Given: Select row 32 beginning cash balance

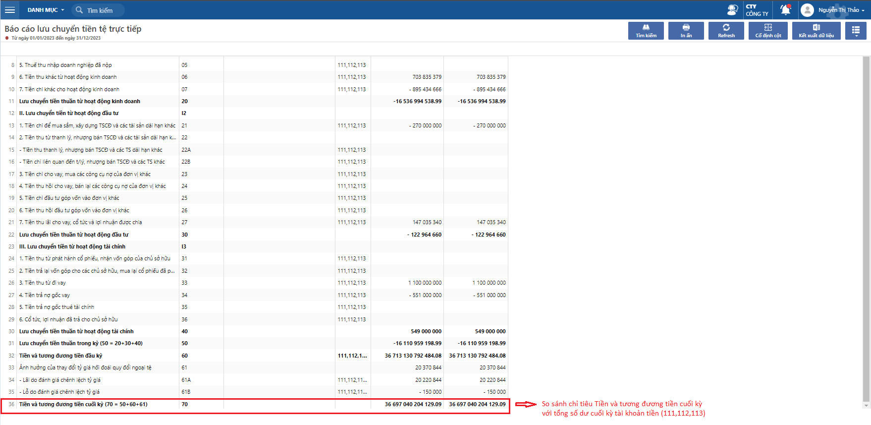Looking at the screenshot, I should 60,356.
